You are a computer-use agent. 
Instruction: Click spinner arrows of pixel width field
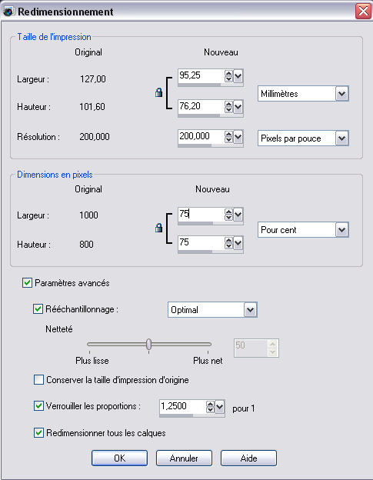(x=228, y=215)
